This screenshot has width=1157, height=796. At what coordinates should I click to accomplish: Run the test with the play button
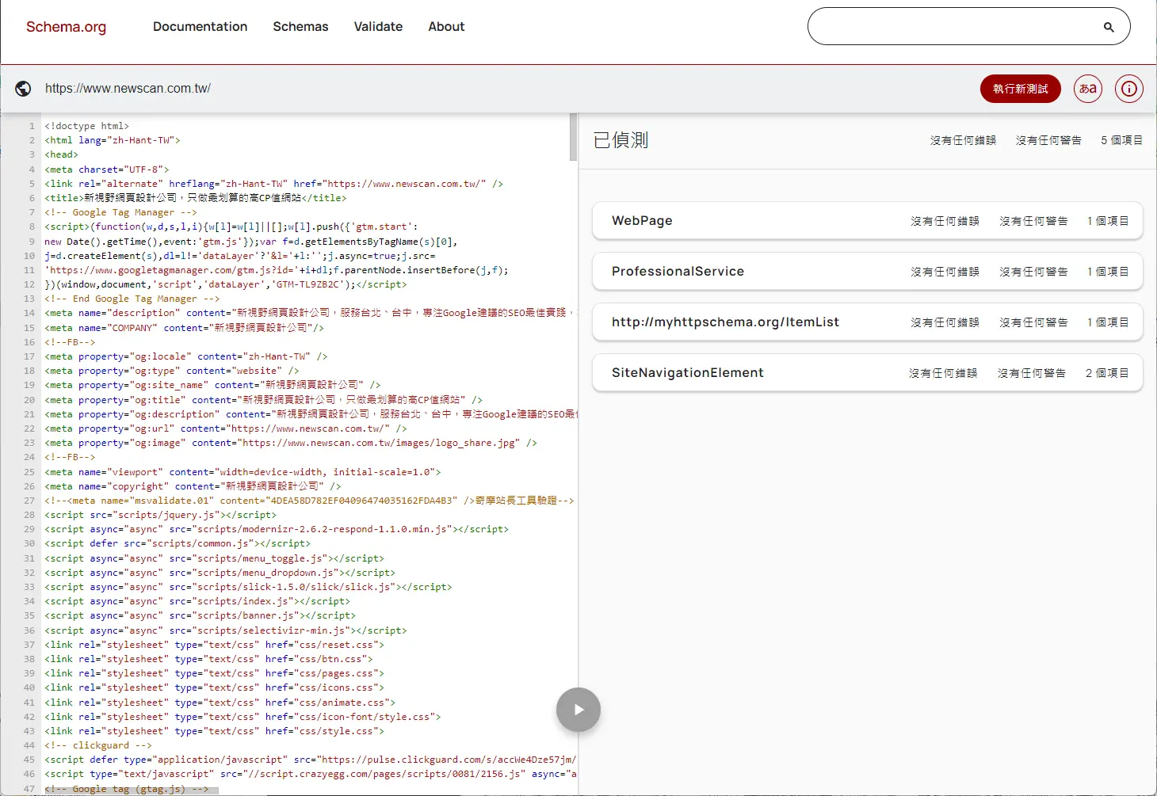(x=578, y=710)
